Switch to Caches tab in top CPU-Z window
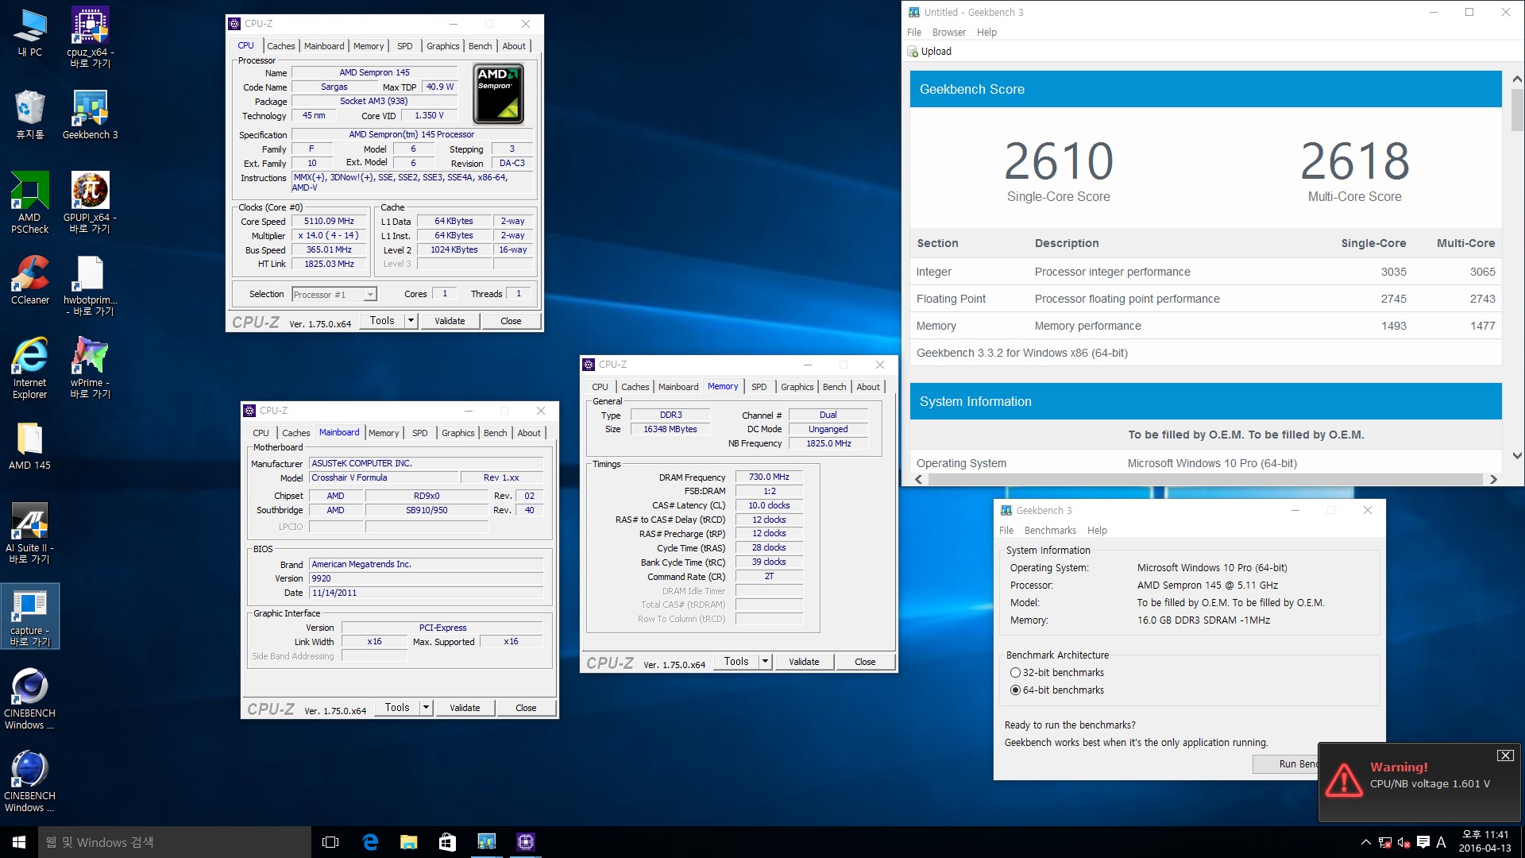Image resolution: width=1525 pixels, height=858 pixels. (280, 46)
